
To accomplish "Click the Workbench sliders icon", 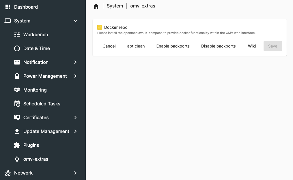I will click(x=17, y=35).
